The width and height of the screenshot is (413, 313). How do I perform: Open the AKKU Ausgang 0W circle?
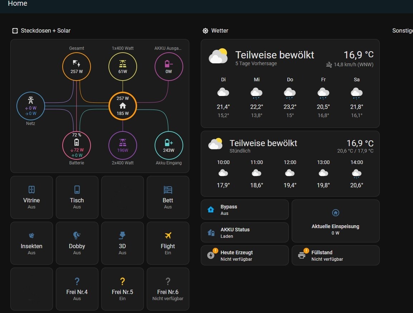169,66
